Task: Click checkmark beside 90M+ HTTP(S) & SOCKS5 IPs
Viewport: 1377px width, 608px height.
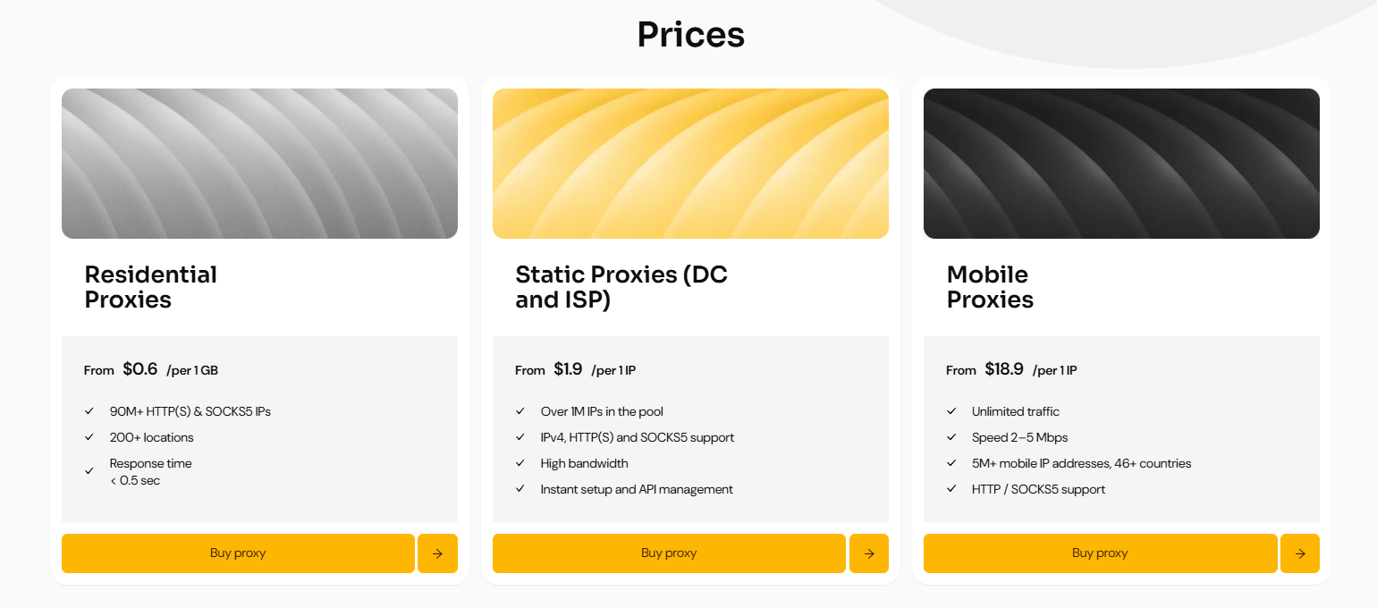Action: coord(89,411)
